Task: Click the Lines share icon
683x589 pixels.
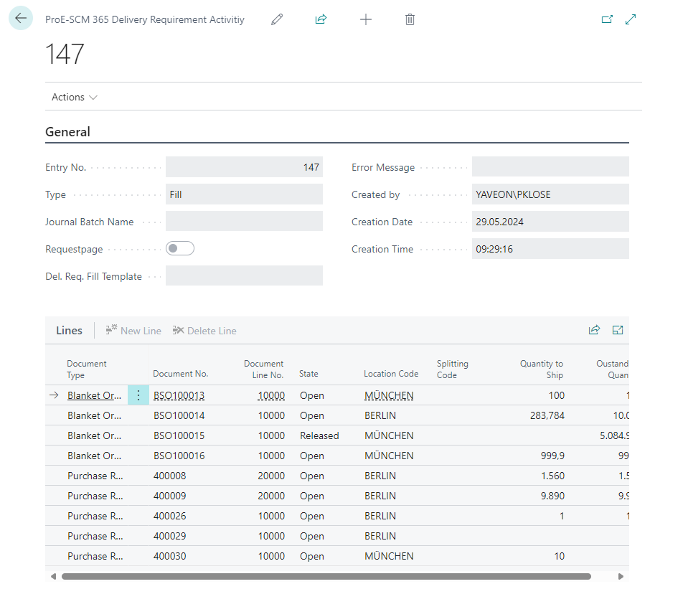Action: (594, 330)
